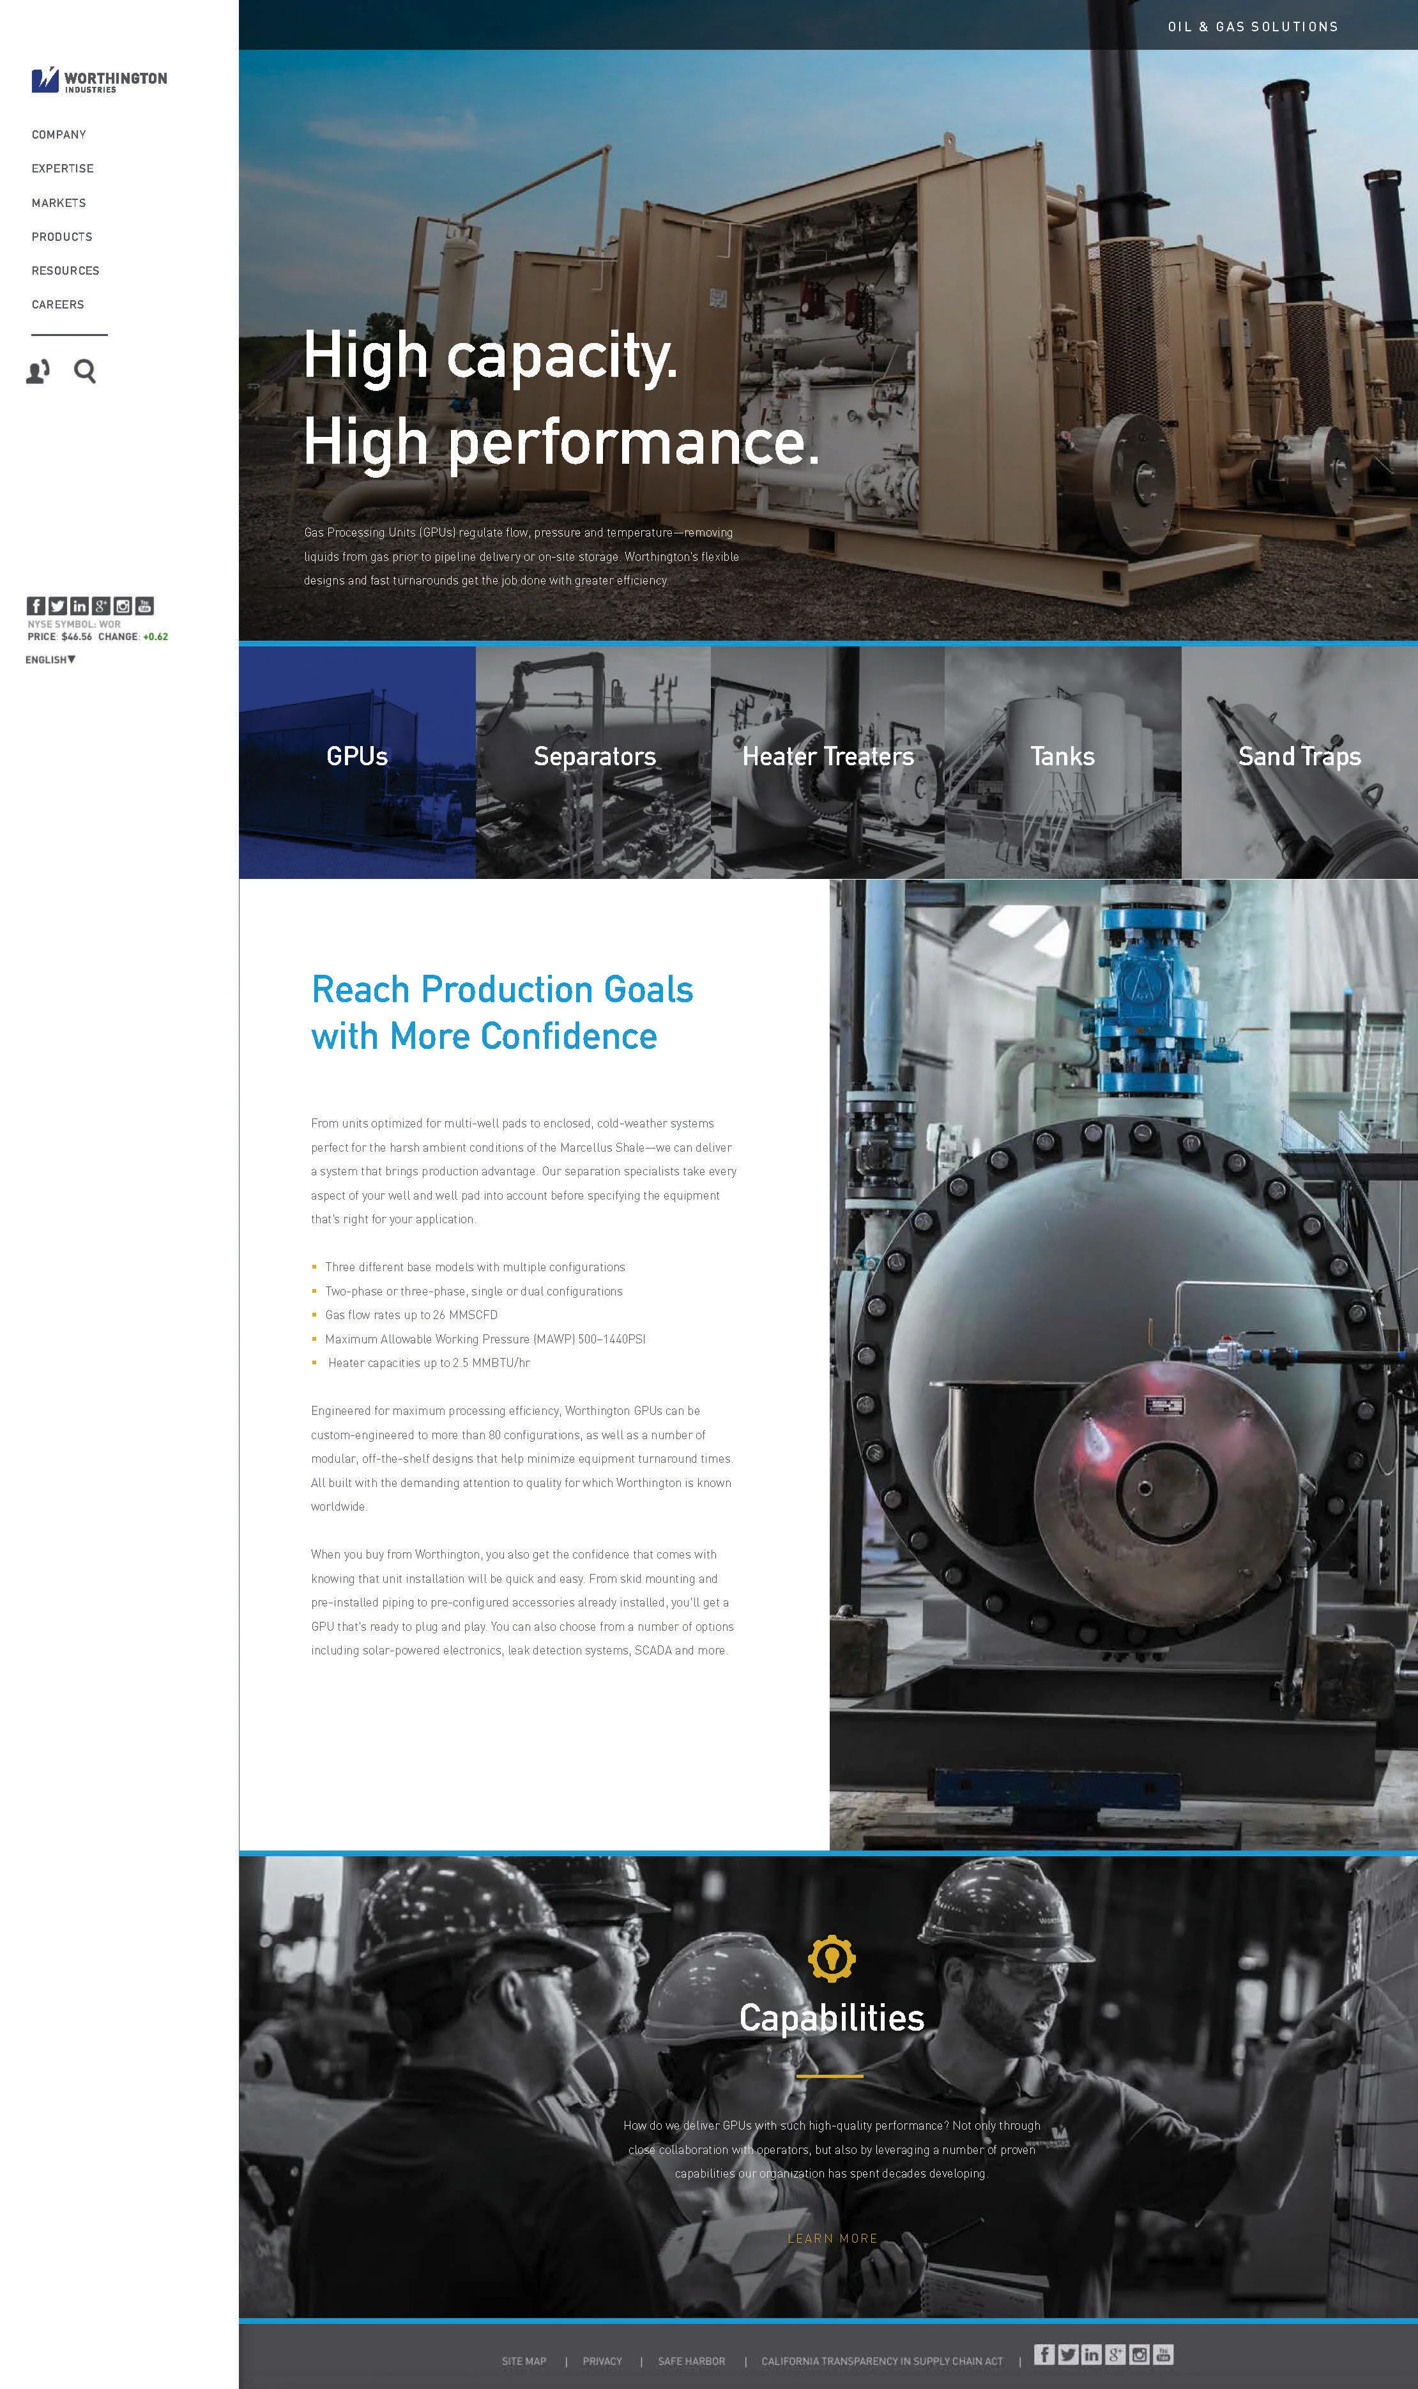Select the Heater Treaters product tile
This screenshot has height=2389, width=1418.
point(828,761)
